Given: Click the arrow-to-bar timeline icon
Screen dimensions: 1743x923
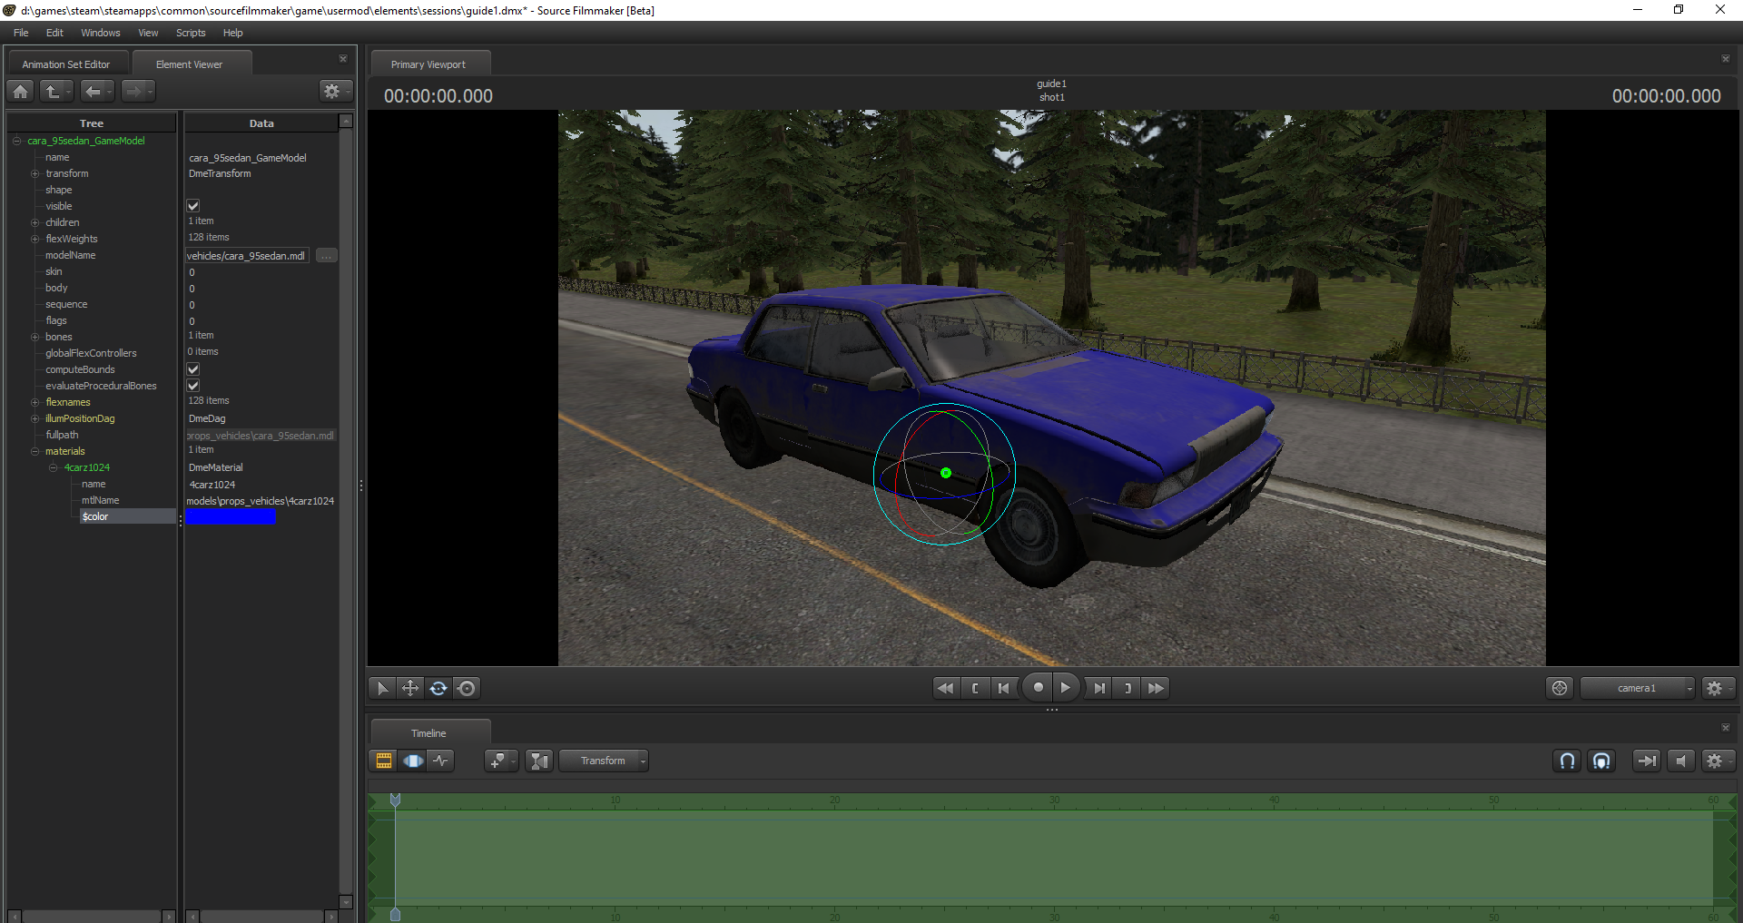Looking at the screenshot, I should click(x=1646, y=761).
